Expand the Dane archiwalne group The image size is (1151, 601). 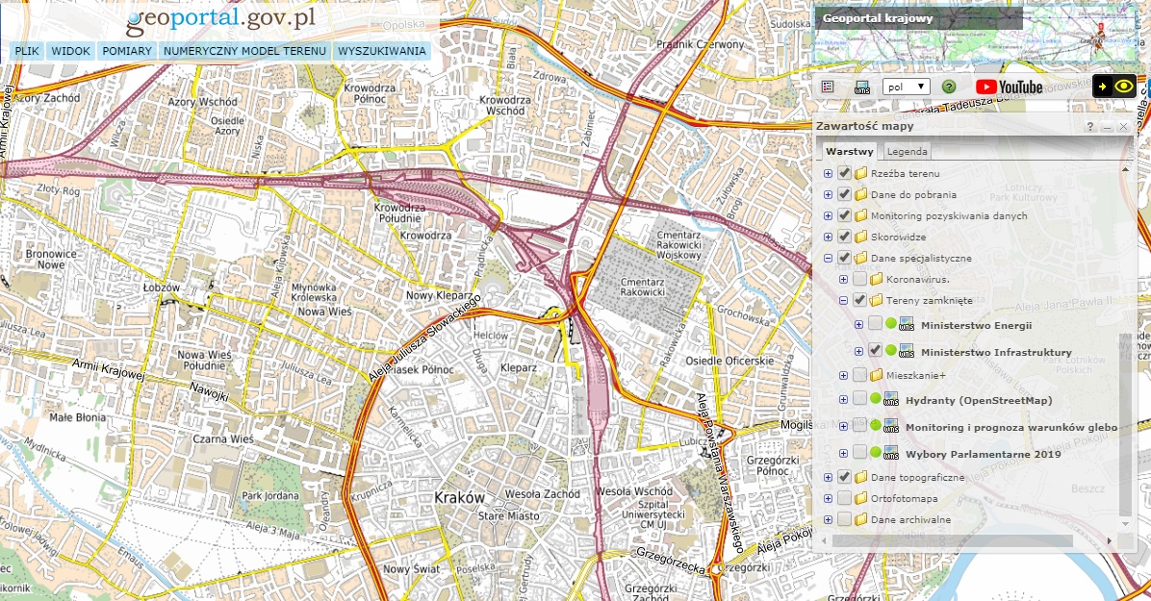tap(828, 520)
